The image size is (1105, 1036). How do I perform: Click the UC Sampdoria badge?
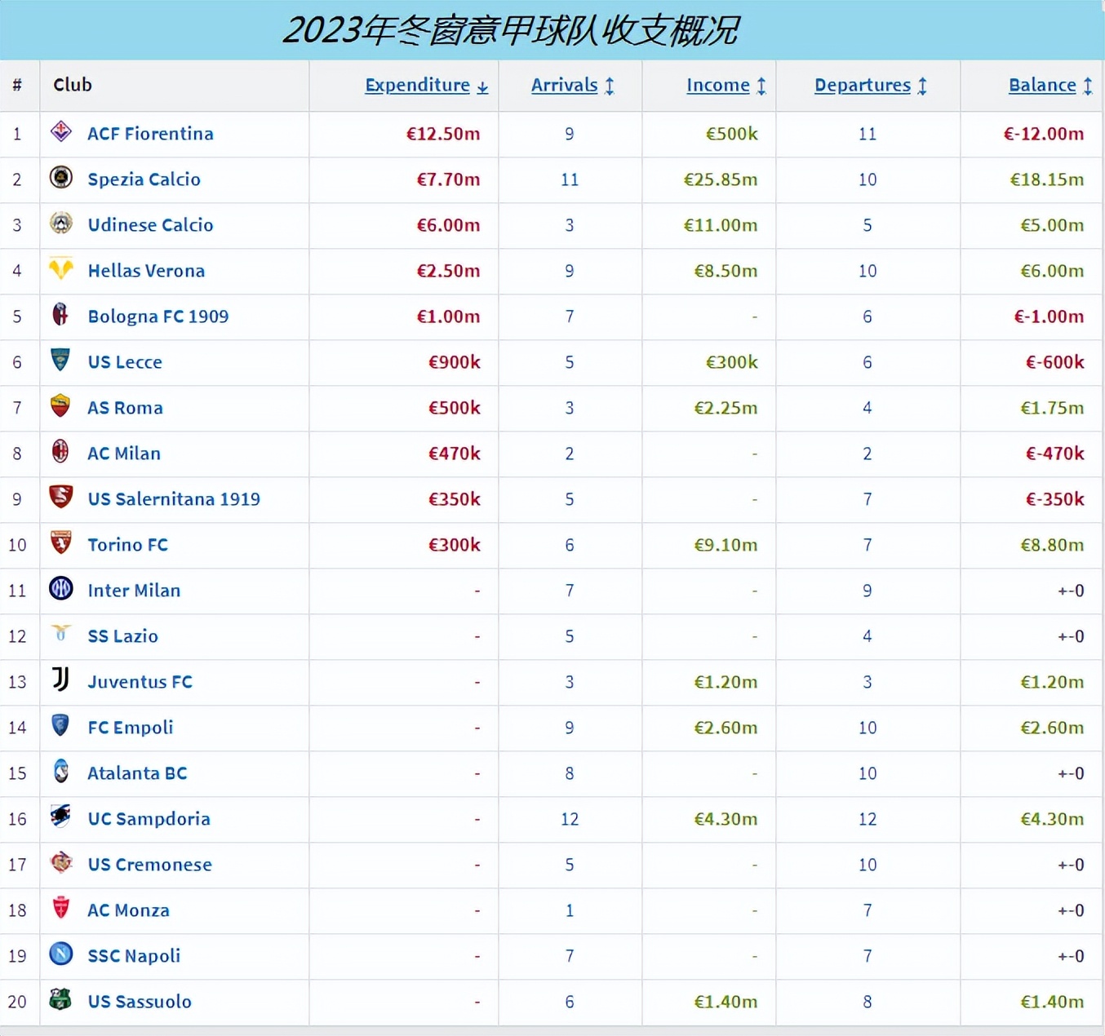[60, 819]
